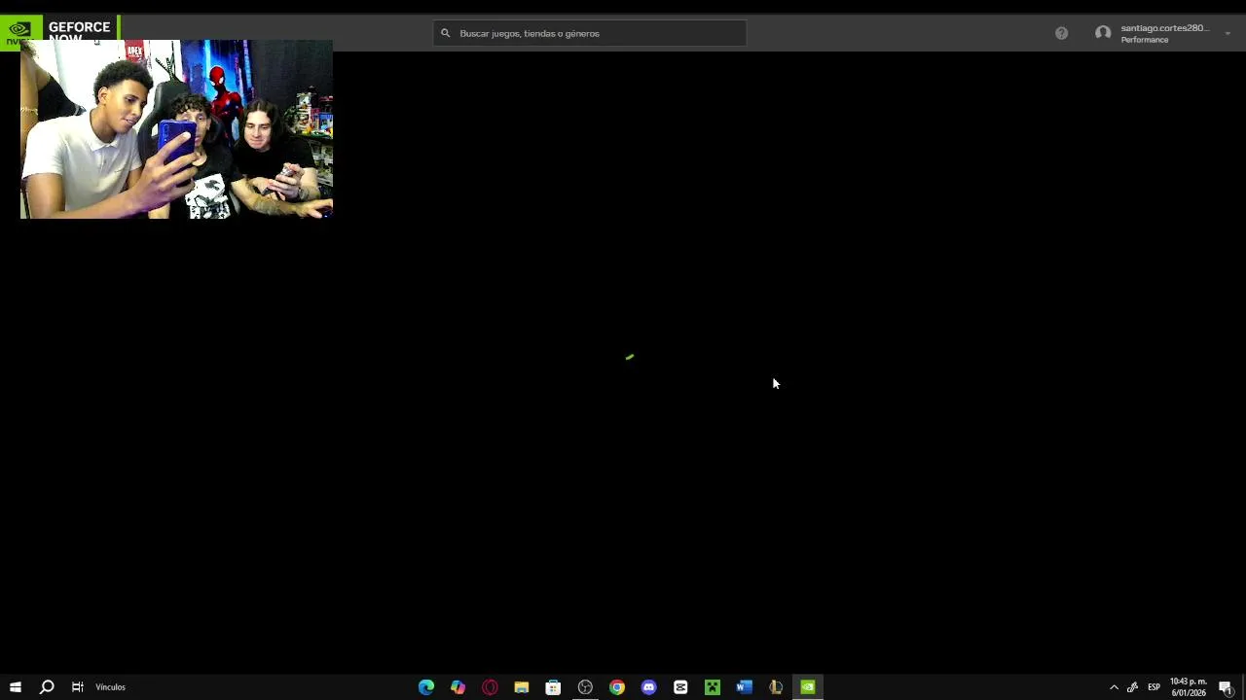This screenshot has width=1246, height=700.
Task: Switch the ESP input language indicator
Action: tap(1154, 687)
